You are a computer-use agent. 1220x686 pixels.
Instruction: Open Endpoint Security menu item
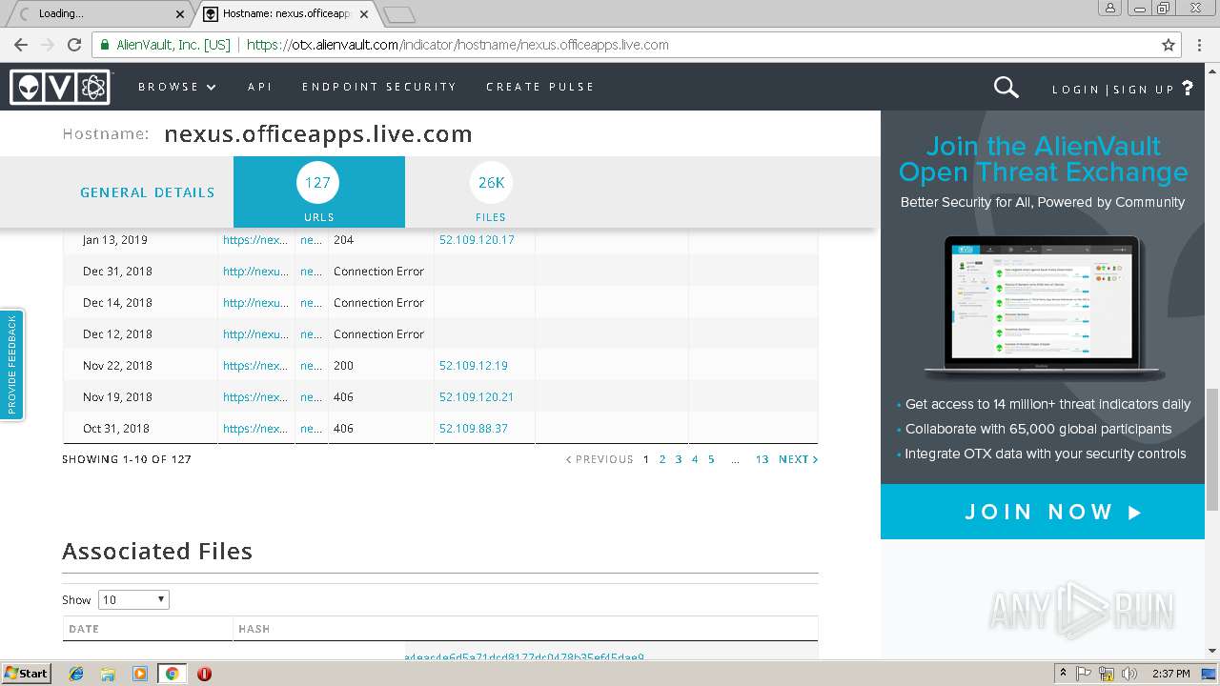[x=379, y=87]
